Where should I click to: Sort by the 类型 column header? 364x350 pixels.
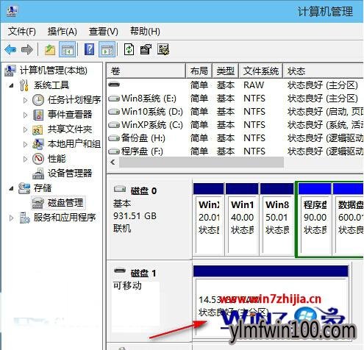point(225,71)
